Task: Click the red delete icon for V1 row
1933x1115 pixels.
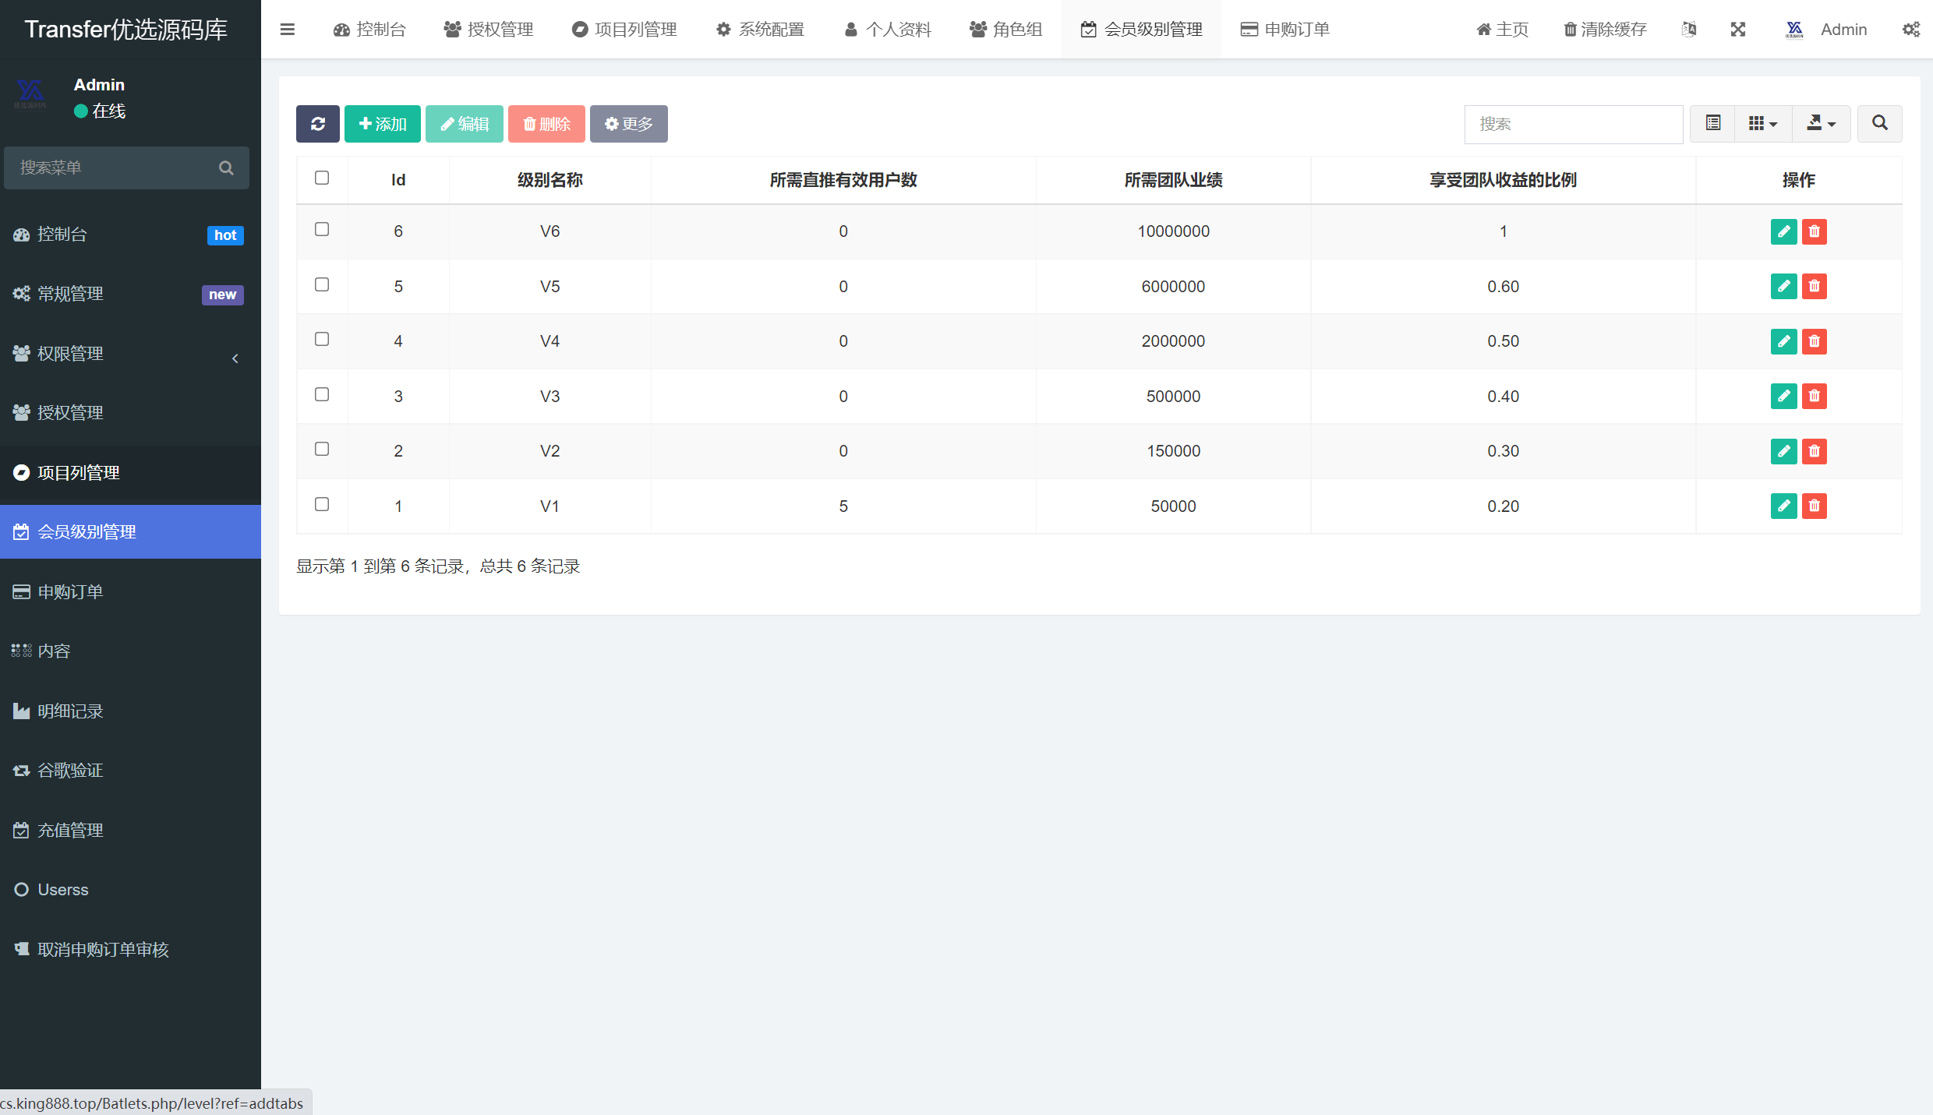Action: 1815,506
